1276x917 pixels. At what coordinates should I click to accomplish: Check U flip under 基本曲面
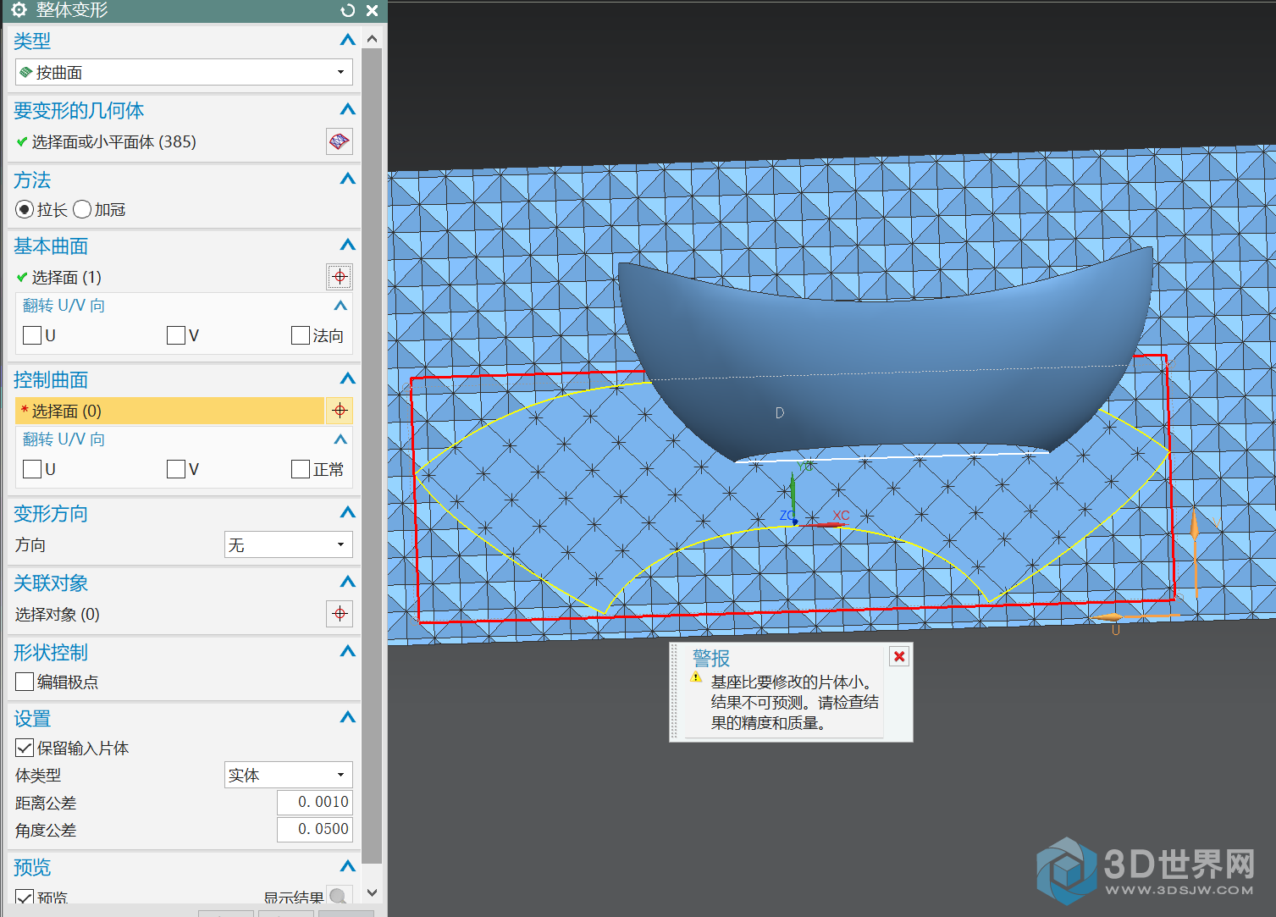click(32, 335)
